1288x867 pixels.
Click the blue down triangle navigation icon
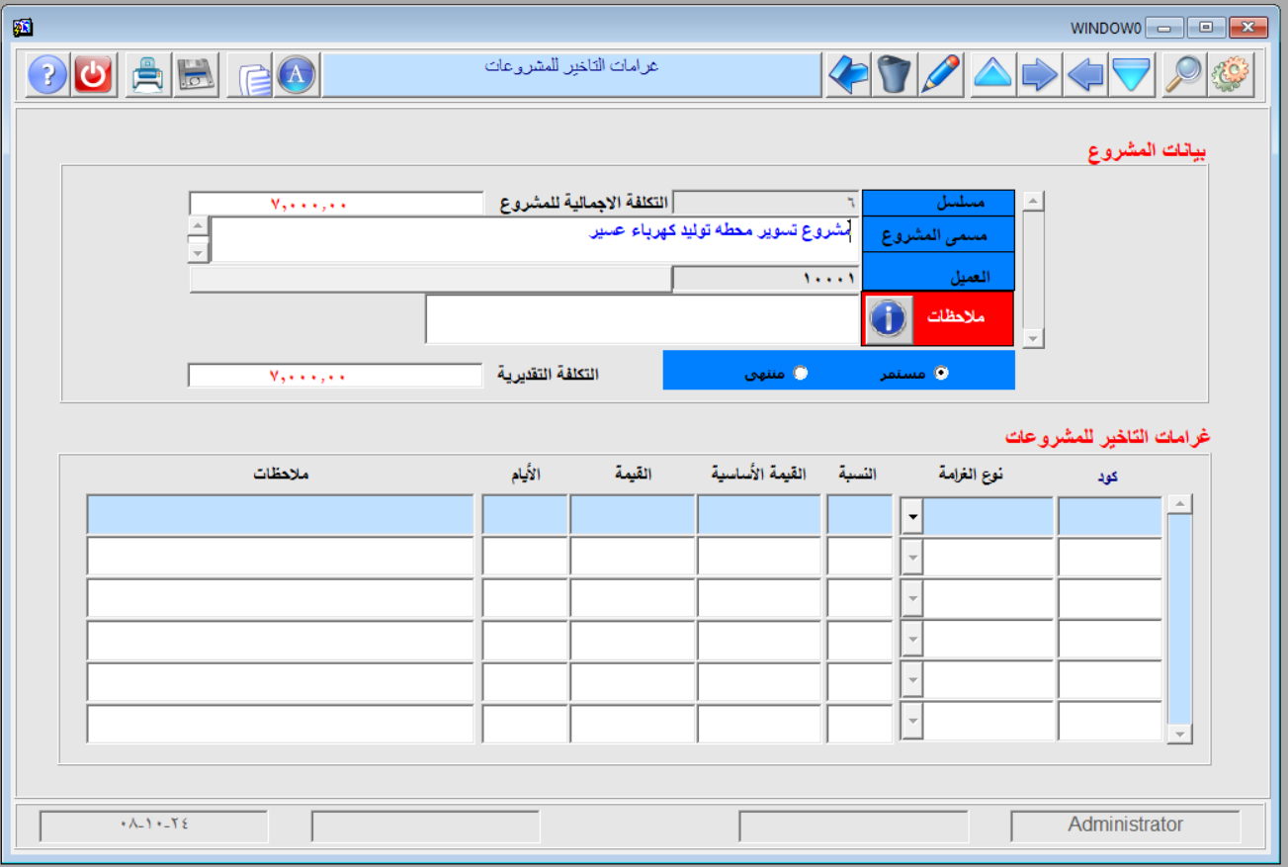(1132, 75)
